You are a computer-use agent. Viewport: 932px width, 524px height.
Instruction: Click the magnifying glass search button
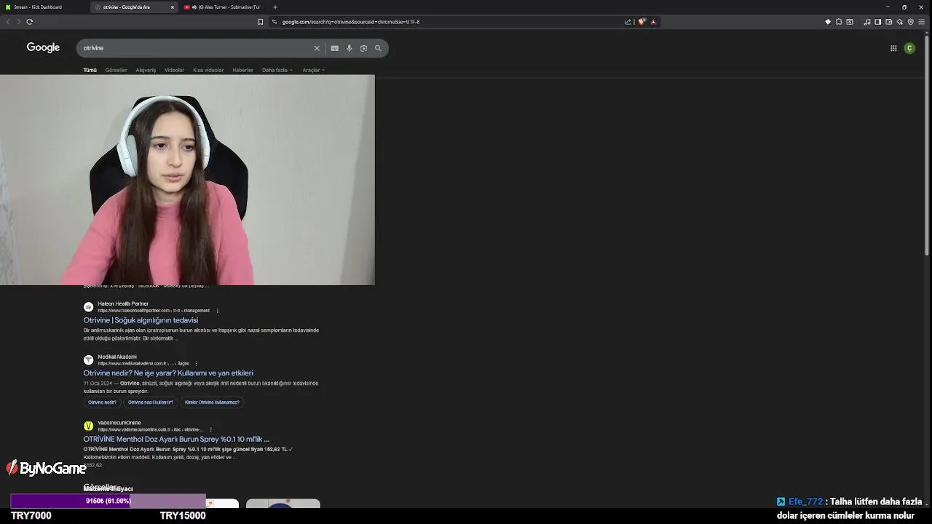coord(378,48)
